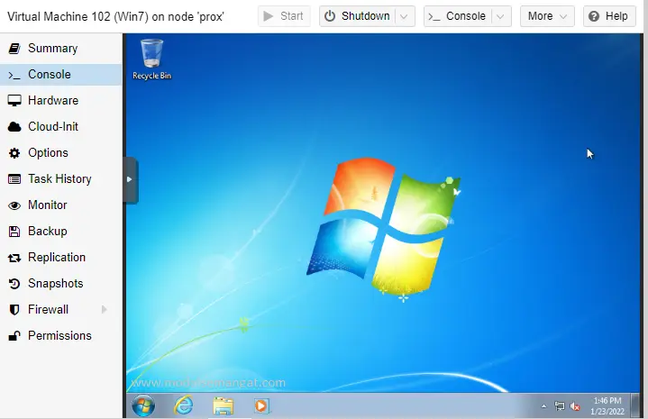Open the Permissions section

click(60, 335)
